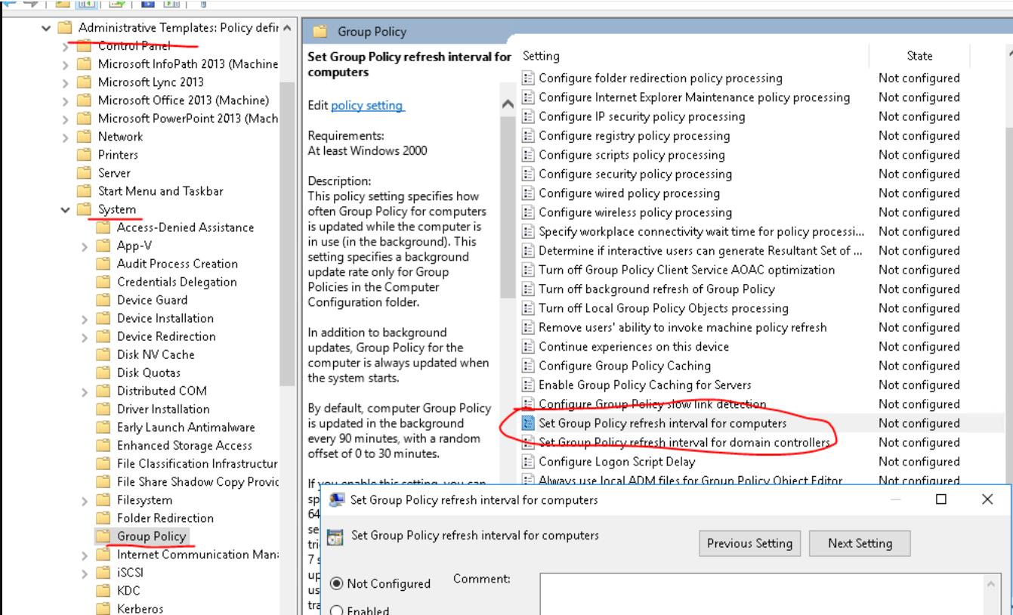Select the Not Configured radio button
The width and height of the screenshot is (1013, 615).
click(x=336, y=583)
